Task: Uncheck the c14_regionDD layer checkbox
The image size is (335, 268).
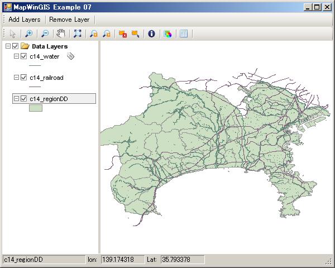Action: point(23,99)
